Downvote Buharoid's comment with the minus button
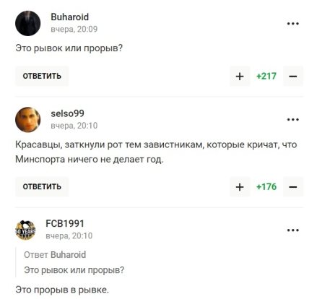 click(x=293, y=77)
